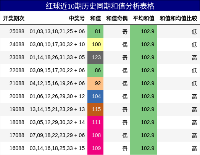
Task: Click the pink sum cell 109
Action: coord(95,148)
